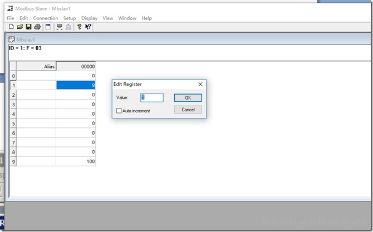This screenshot has height=232, width=373.
Task: Open the Window menu
Action: click(x=127, y=18)
